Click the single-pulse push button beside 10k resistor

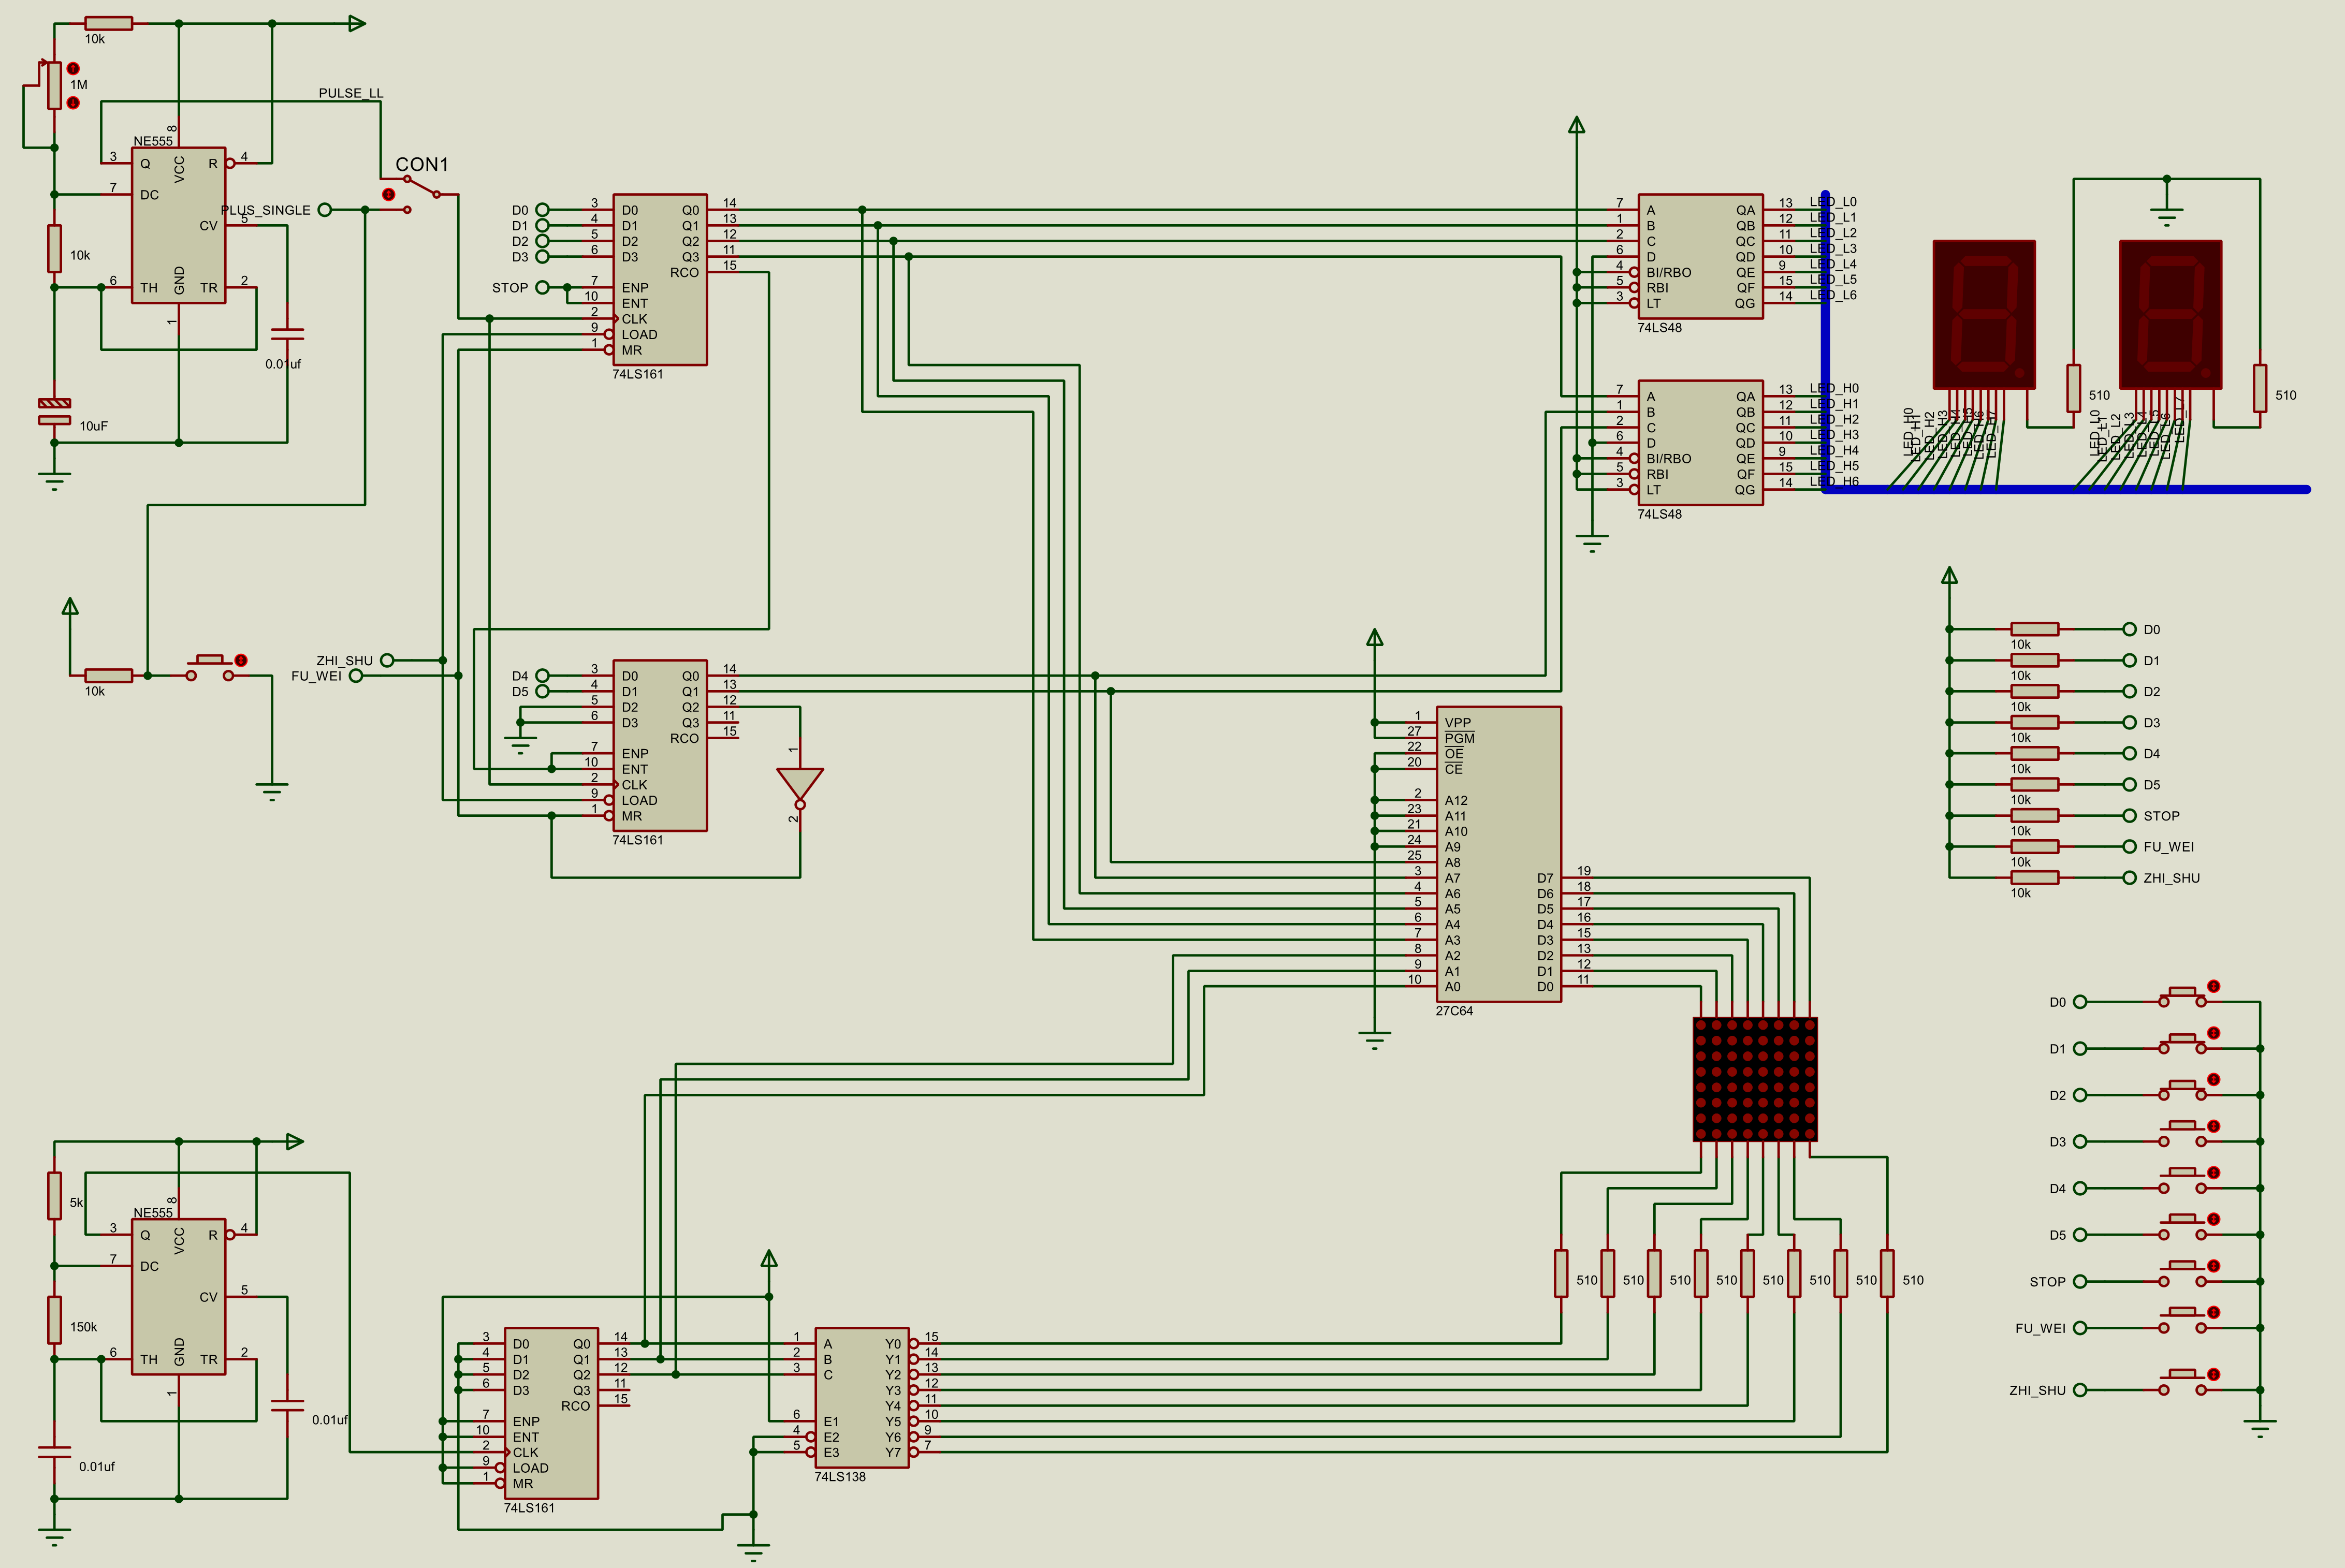[210, 668]
